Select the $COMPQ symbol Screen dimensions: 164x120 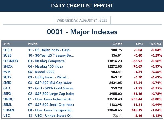click(11, 61)
